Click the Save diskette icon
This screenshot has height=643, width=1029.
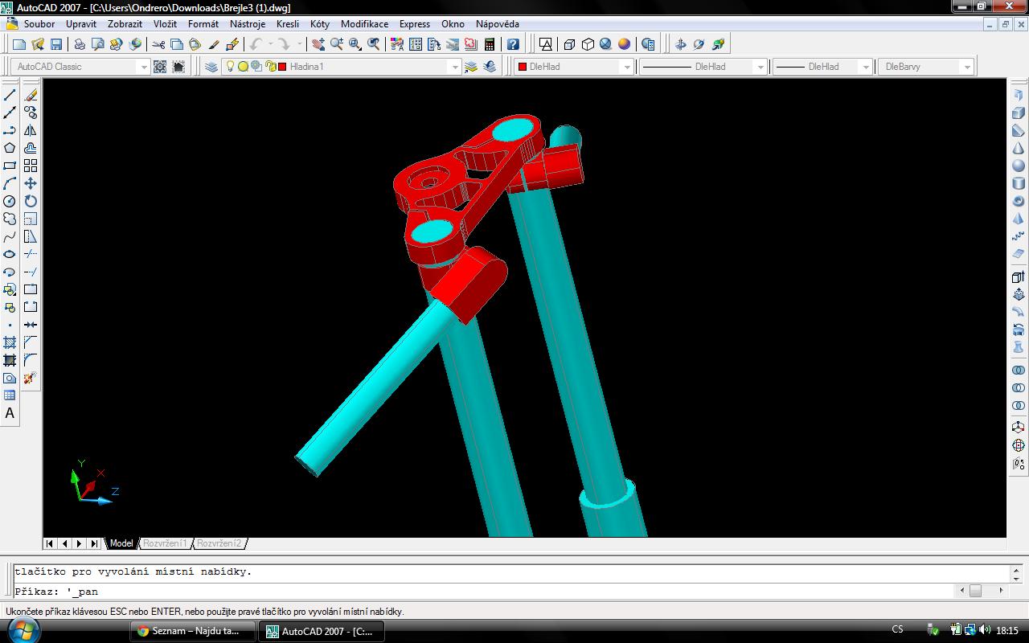56,44
